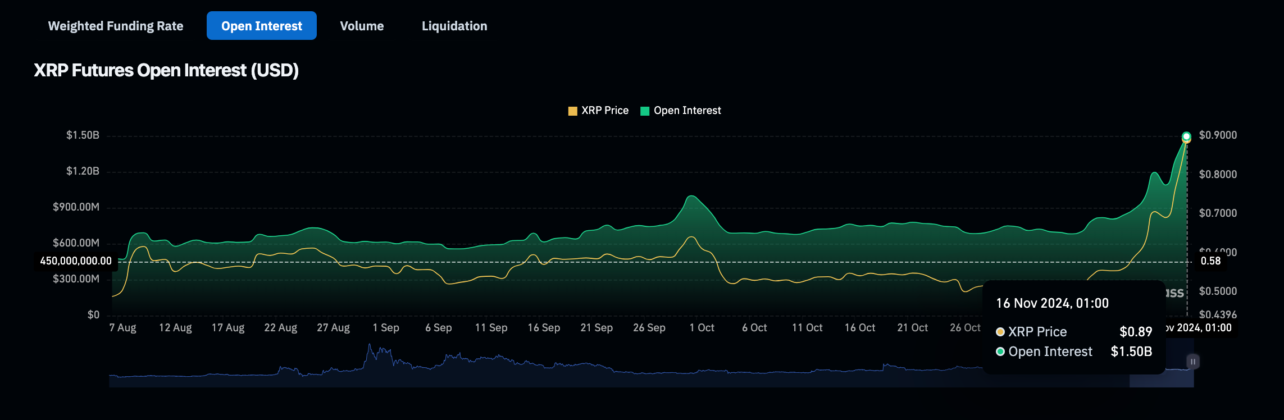
Task: Click the $0.5000 right axis label
Action: coord(1218,291)
